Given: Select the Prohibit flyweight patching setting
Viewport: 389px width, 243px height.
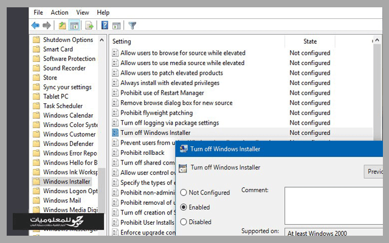Looking at the screenshot, I should point(156,112).
